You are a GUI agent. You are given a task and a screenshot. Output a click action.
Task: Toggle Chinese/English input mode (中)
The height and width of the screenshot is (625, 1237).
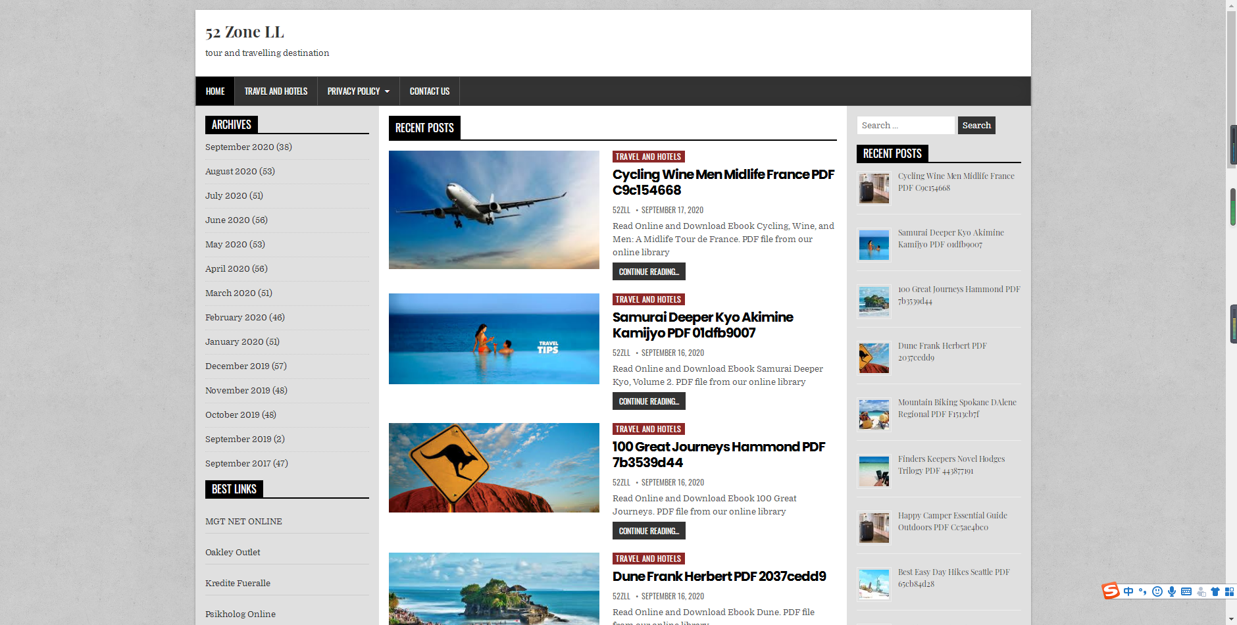(x=1128, y=591)
